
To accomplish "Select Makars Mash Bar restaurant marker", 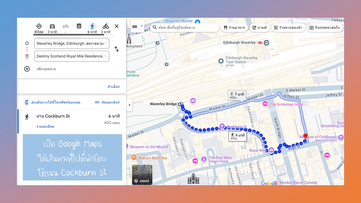I will point(134,158).
